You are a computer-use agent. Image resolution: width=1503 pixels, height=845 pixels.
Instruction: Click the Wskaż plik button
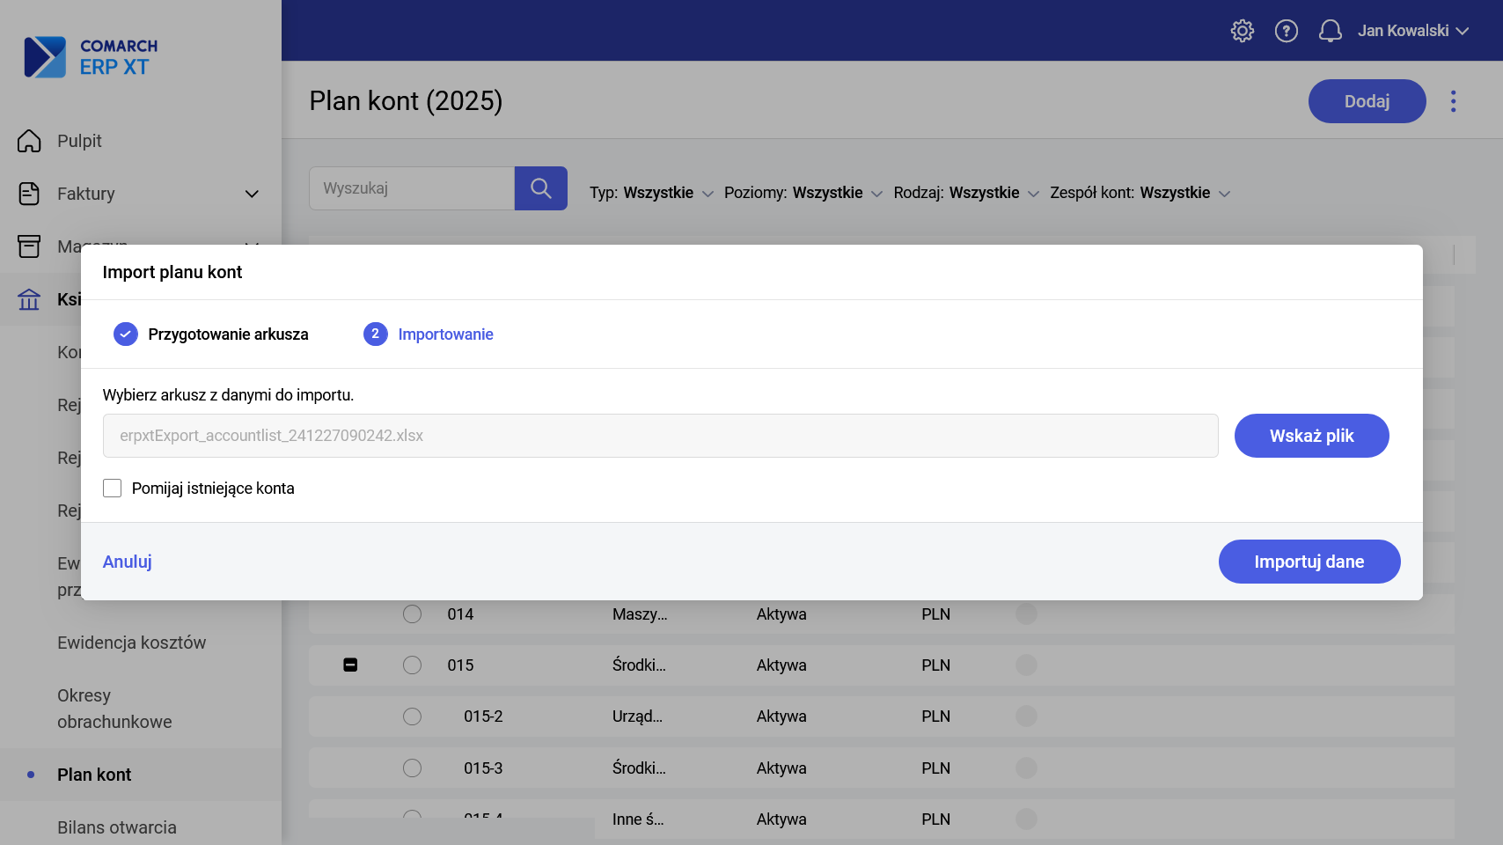pos(1311,436)
